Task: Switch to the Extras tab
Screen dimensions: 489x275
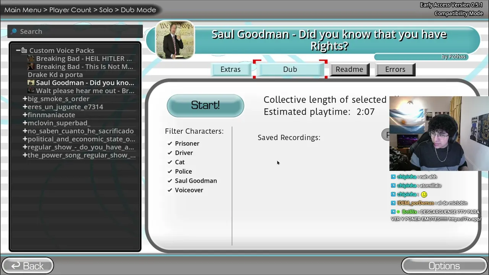Action: tap(230, 70)
